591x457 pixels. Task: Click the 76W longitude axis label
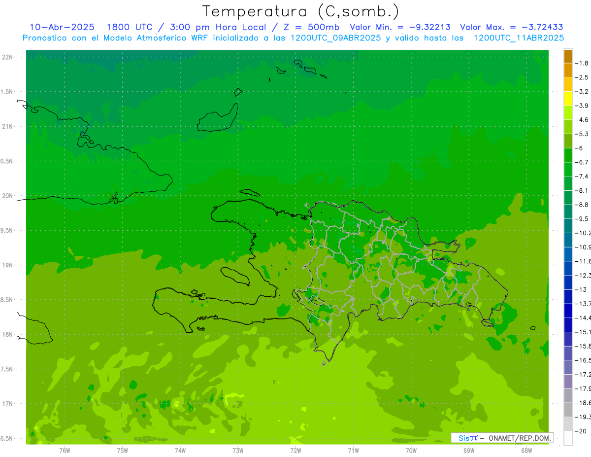click(65, 451)
